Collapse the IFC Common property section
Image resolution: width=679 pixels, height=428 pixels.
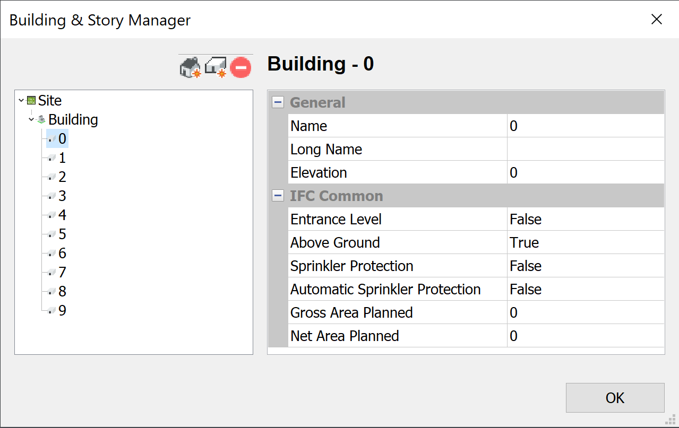[278, 196]
